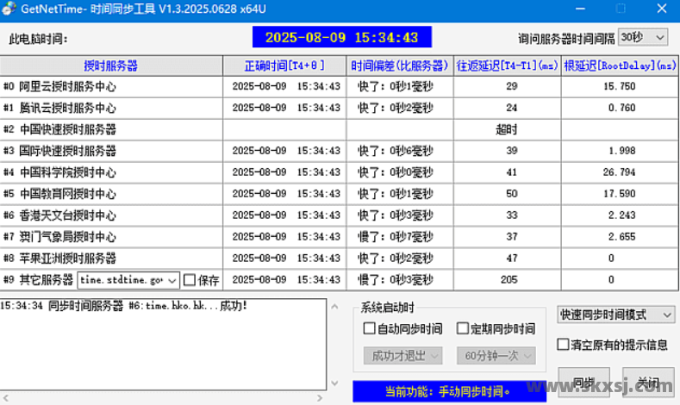Tick the 定期同步时间 checkbox
The image size is (680, 405).
coord(462,328)
